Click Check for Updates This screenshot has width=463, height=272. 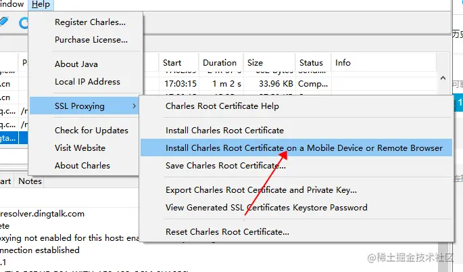click(x=91, y=131)
